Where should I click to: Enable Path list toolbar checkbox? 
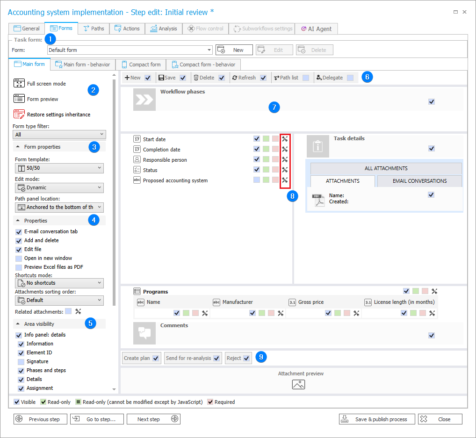306,78
